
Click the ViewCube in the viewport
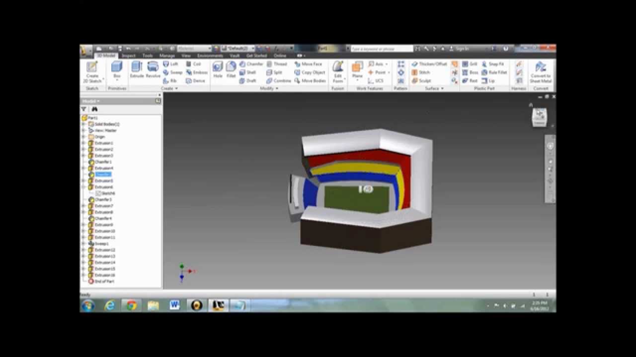539,117
